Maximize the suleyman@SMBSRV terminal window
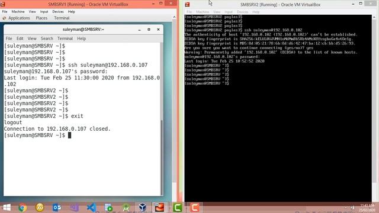The image size is (379, 213). (149, 30)
